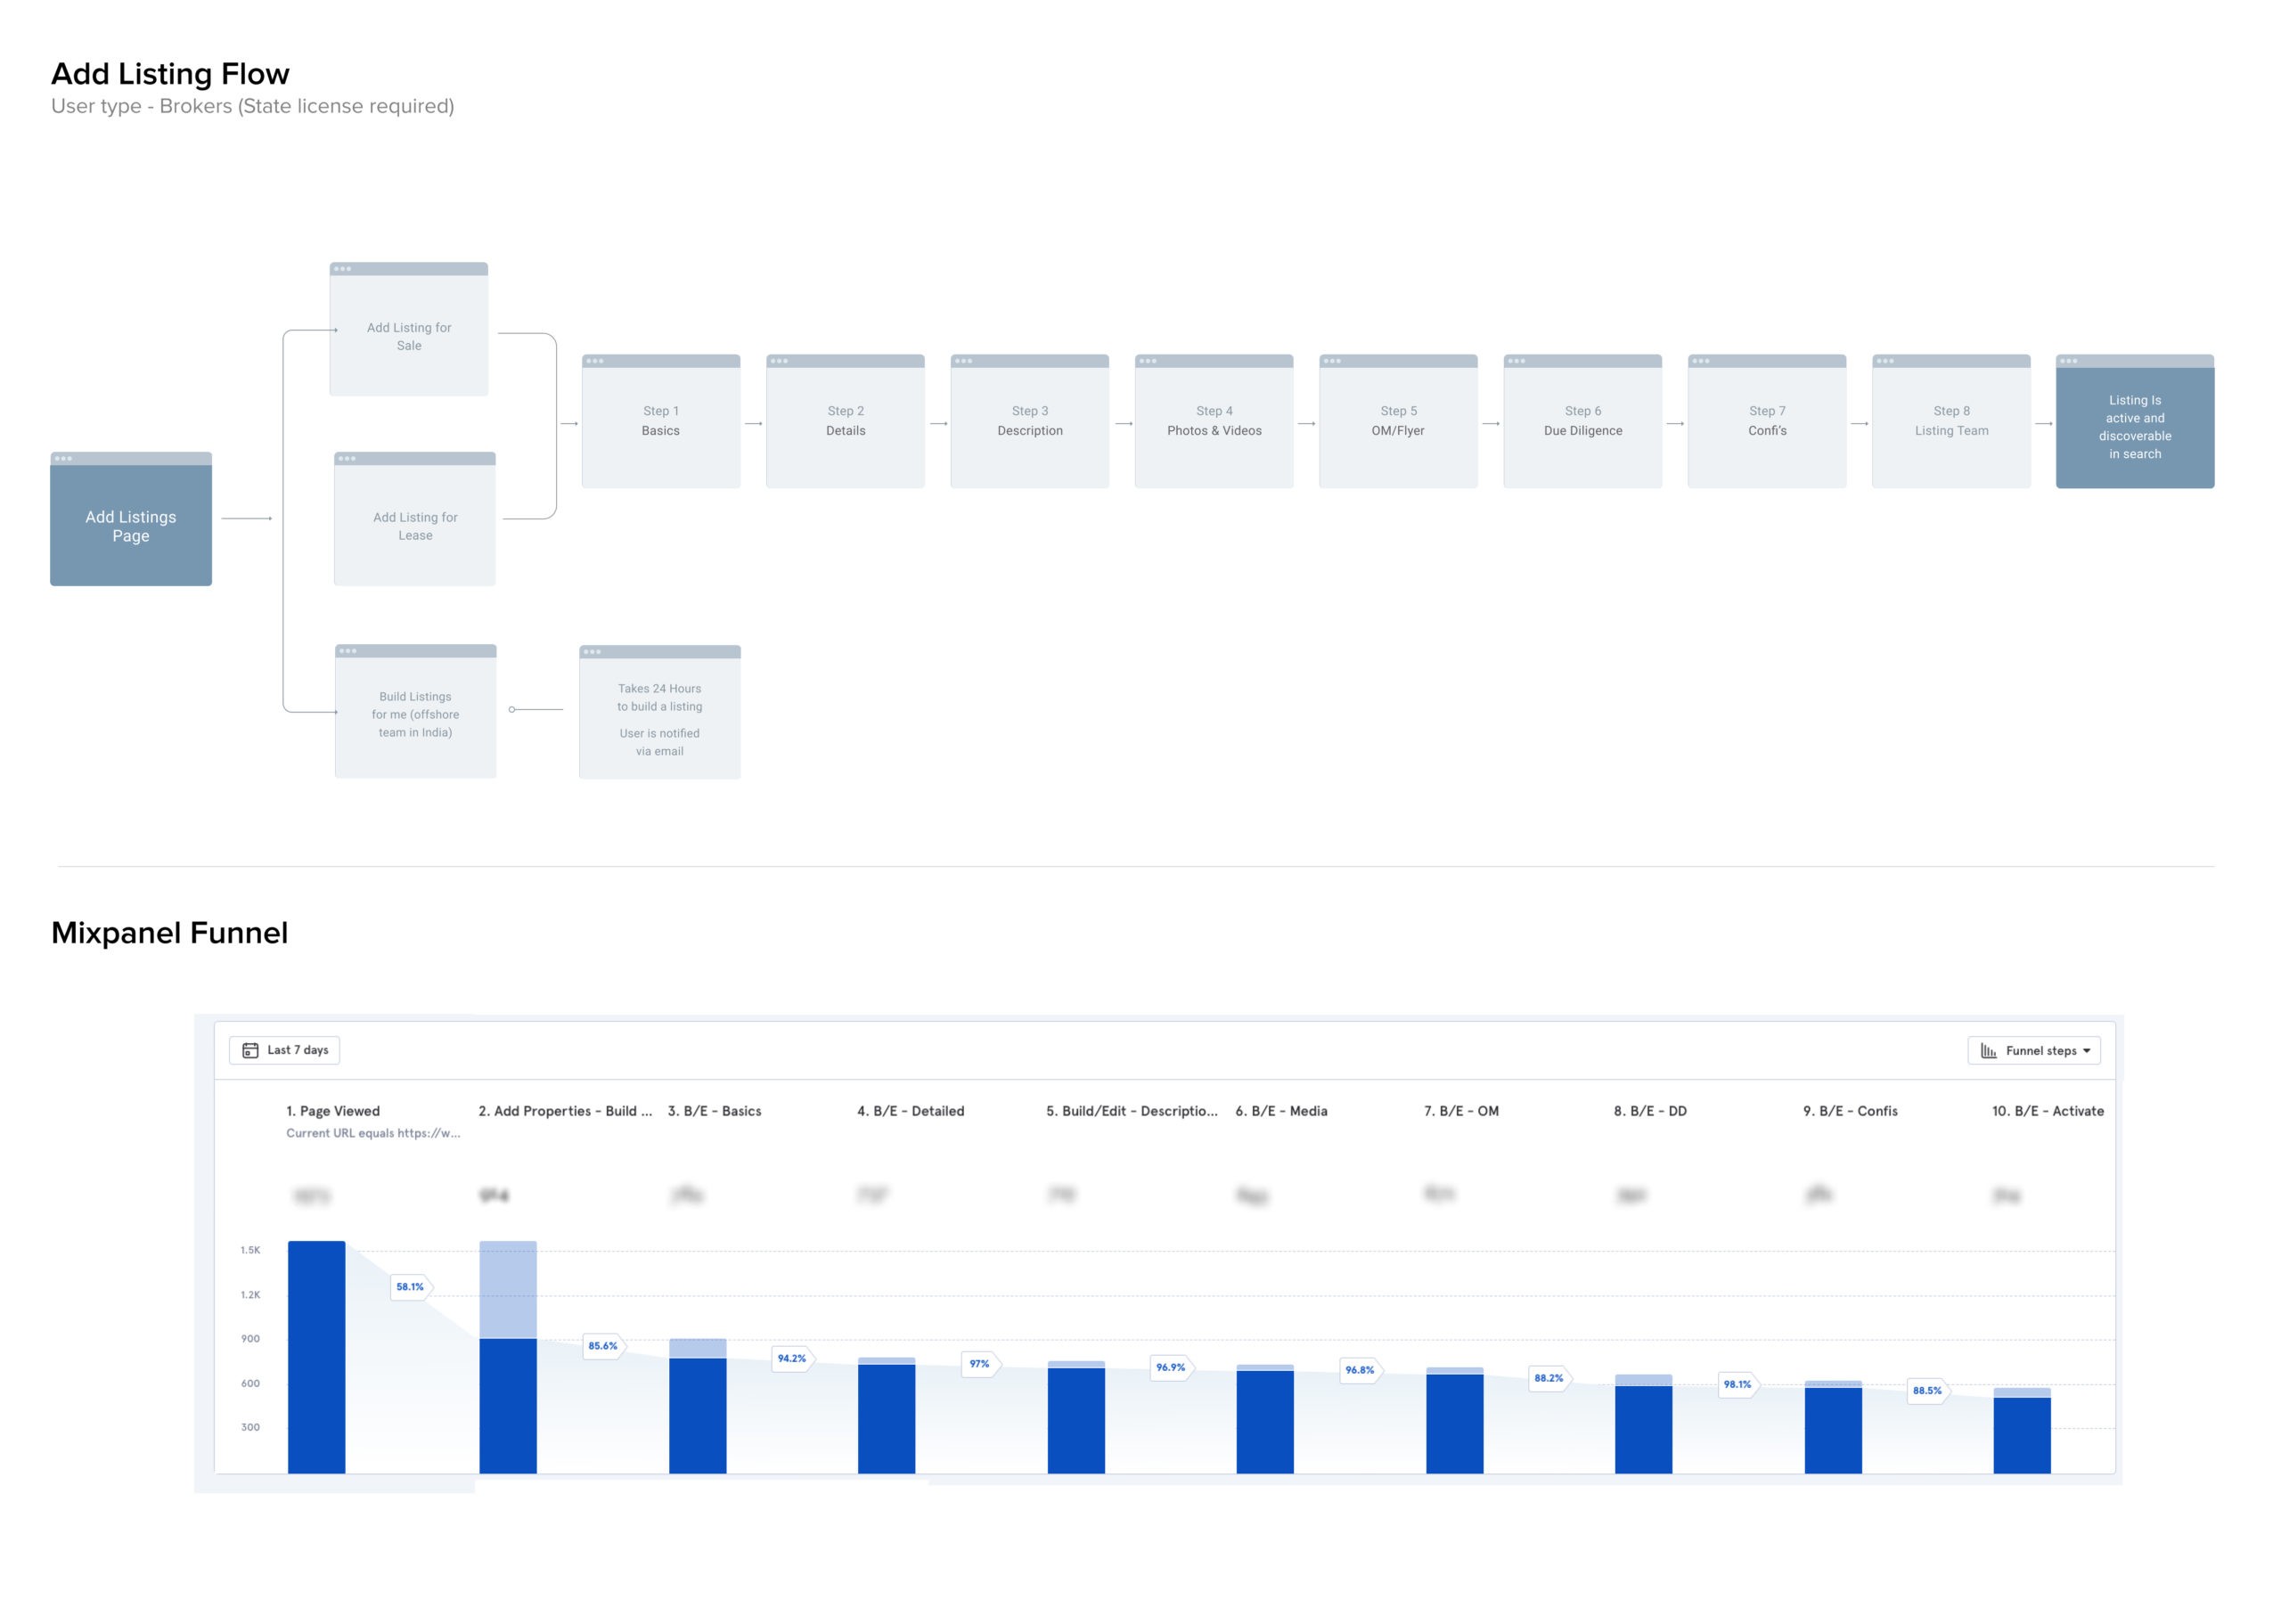Viewport: 2281px width, 1624px height.
Task: Click the Add Listing for Sale card
Action: 409,335
